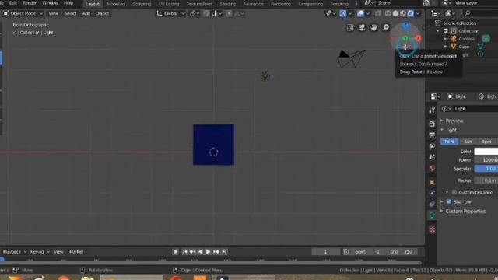Click the Cube mesh data icon in outliner

(x=481, y=47)
